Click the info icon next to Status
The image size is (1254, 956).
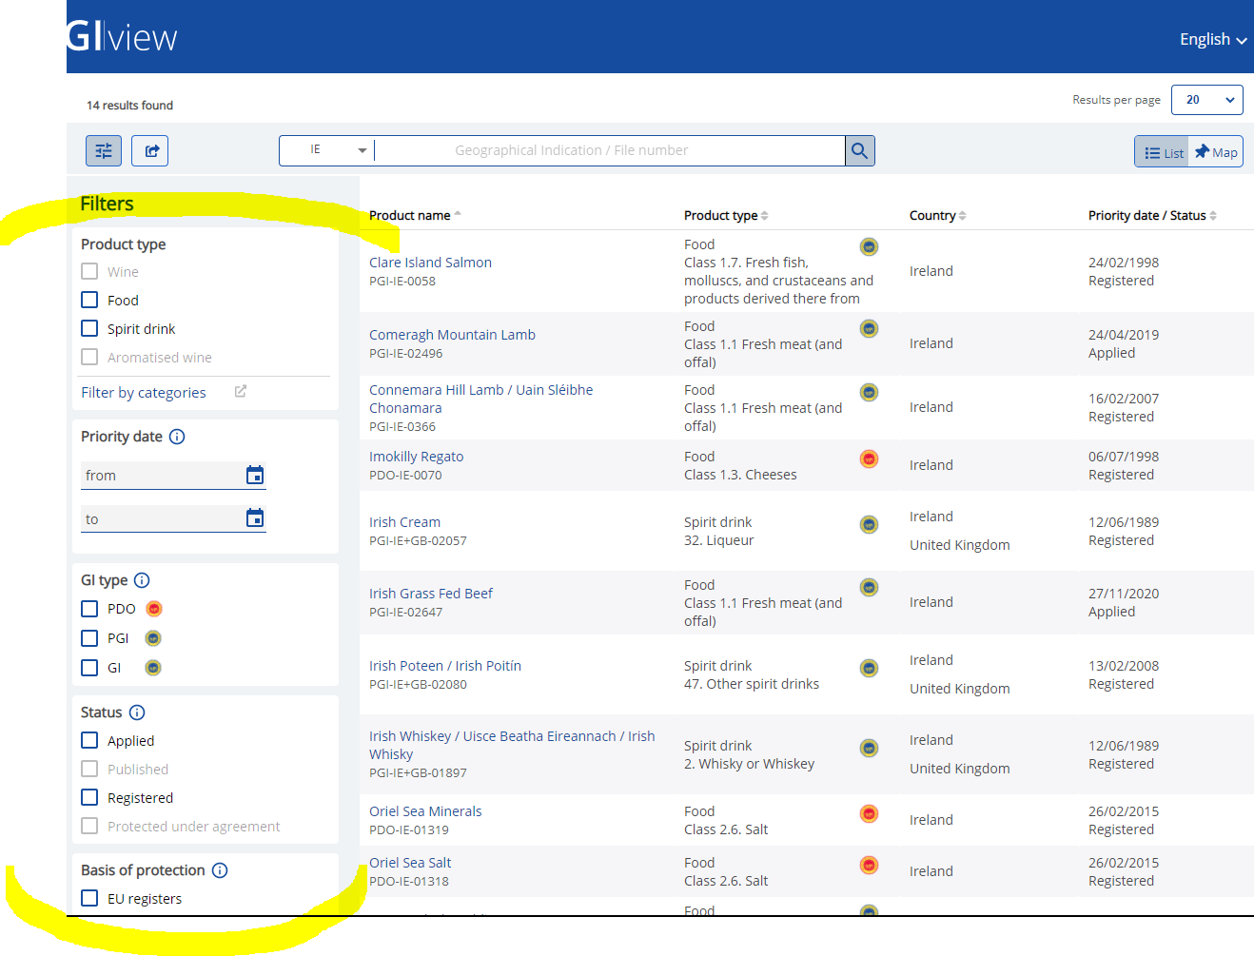pyautogui.click(x=137, y=712)
